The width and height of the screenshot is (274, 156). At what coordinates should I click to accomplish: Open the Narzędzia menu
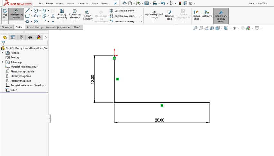(83, 3)
